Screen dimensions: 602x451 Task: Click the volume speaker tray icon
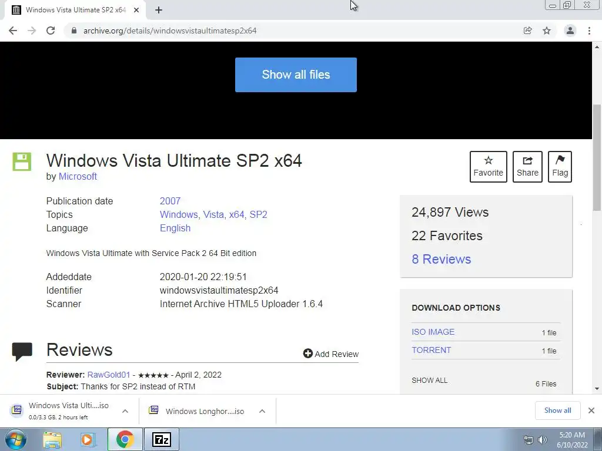[542, 440]
